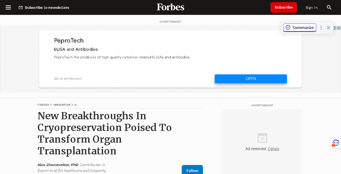Open the Summarize widget three-dot options
341x174 pixels.
coord(321,28)
